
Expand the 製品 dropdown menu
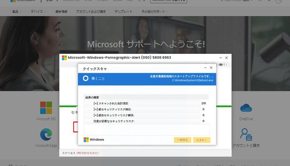click(x=17, y=12)
